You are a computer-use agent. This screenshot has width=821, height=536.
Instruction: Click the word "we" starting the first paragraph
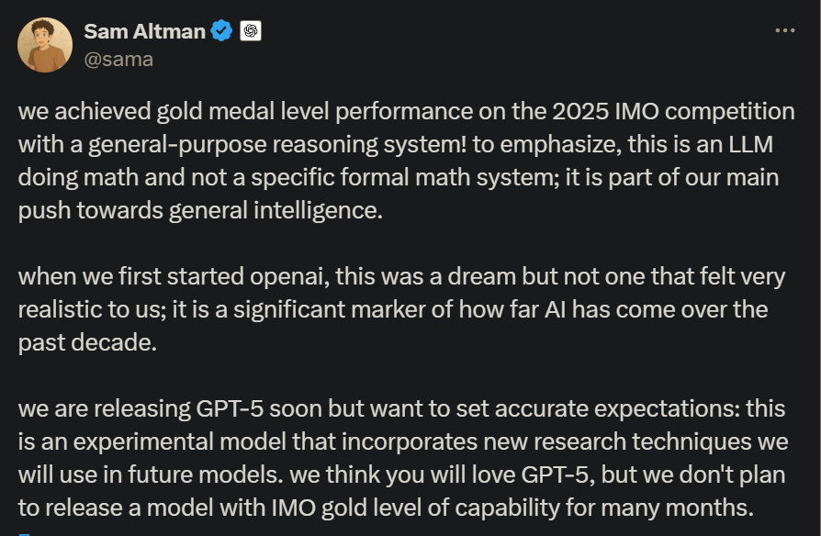point(33,112)
